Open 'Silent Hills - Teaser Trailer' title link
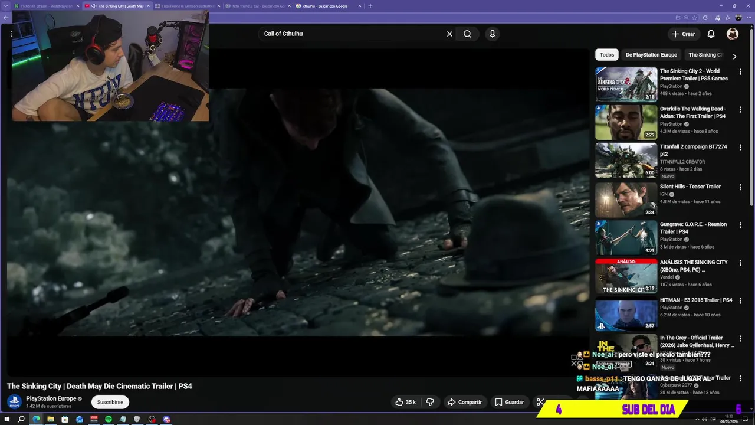This screenshot has width=755, height=425. click(690, 187)
